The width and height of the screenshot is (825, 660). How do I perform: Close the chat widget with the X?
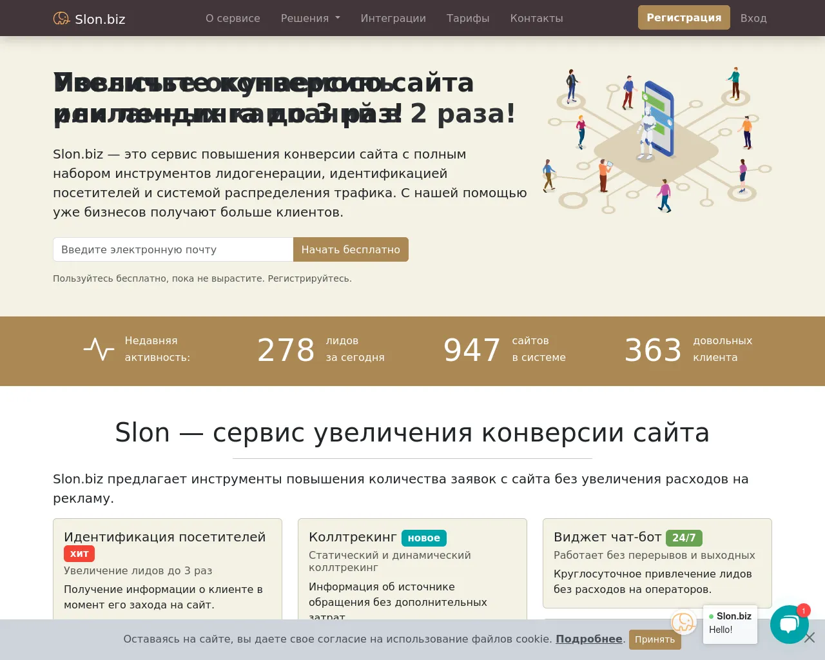(x=810, y=637)
